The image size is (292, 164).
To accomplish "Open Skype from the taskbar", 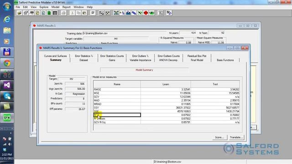I will pyautogui.click(x=7, y=96).
